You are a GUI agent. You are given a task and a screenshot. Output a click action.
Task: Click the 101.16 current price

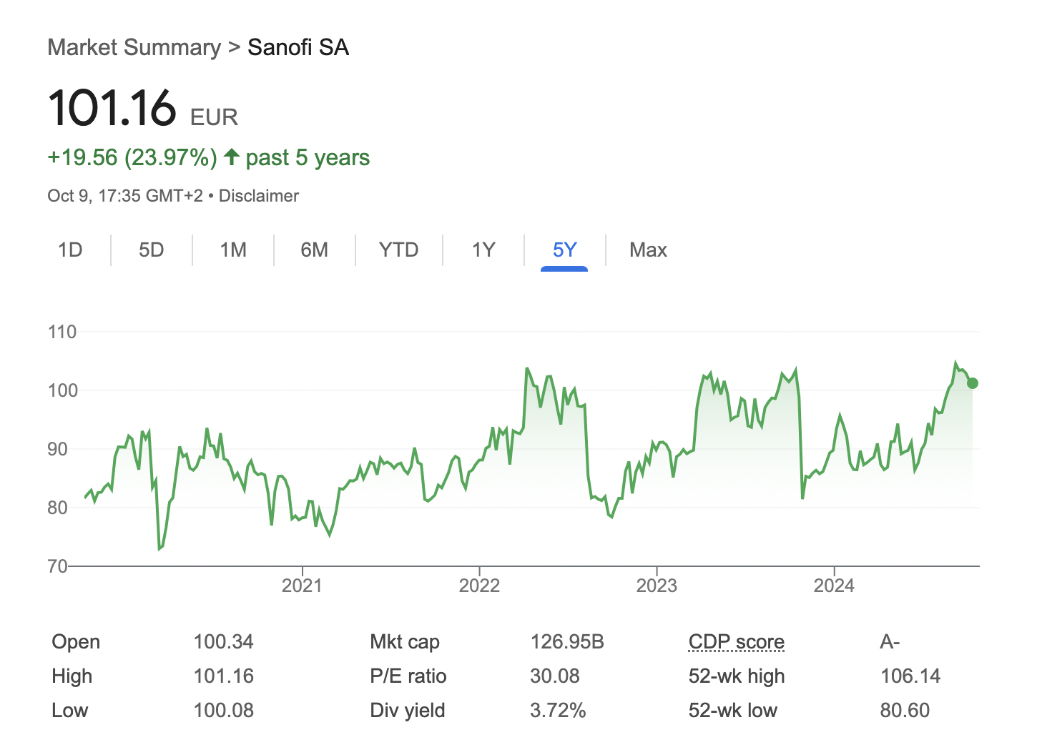(x=112, y=109)
